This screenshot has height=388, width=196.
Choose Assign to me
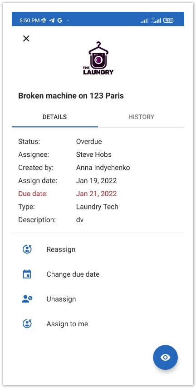[67, 323]
